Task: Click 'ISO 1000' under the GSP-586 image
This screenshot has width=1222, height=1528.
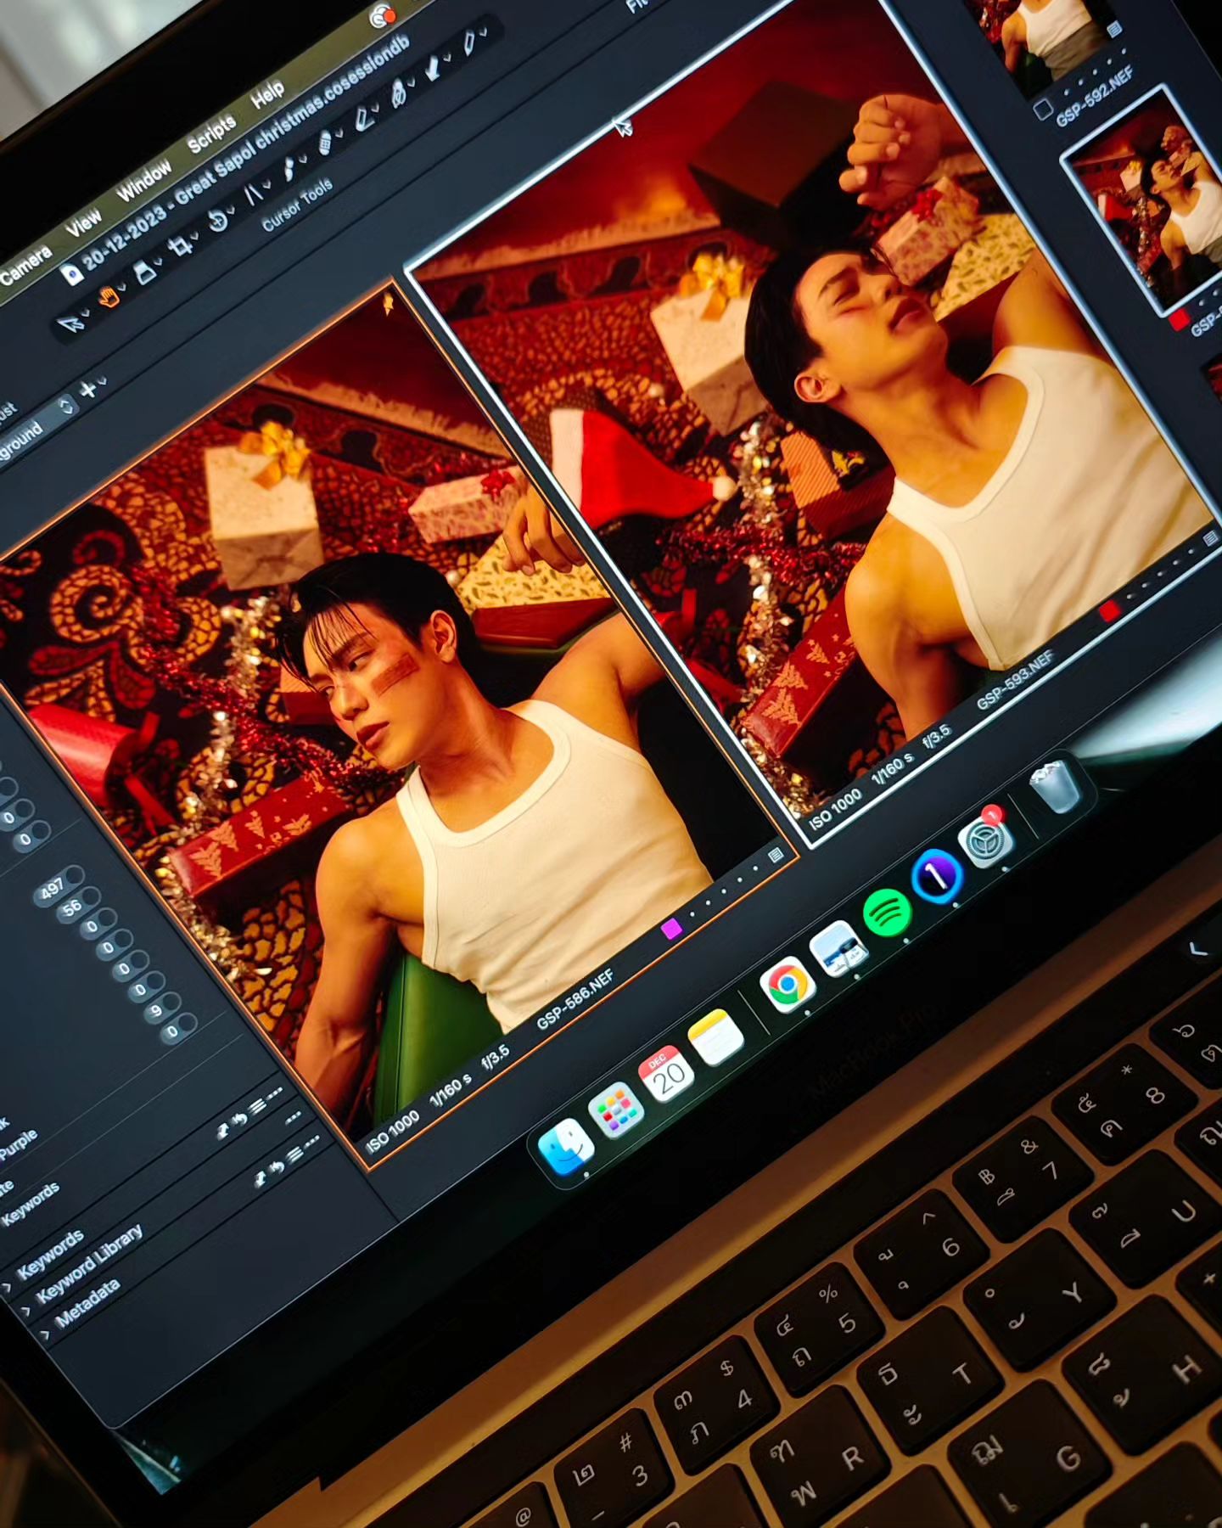Action: [392, 1131]
